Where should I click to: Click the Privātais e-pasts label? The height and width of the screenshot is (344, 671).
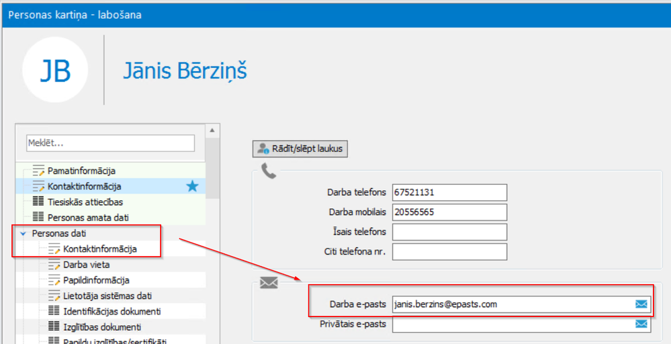coord(353,324)
